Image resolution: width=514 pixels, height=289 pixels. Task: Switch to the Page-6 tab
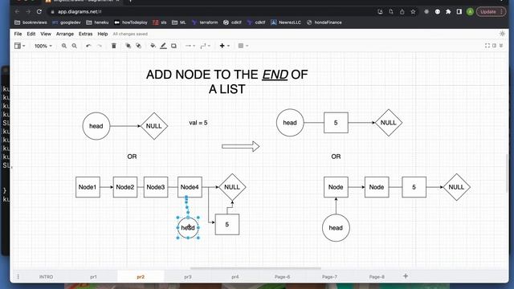pos(282,277)
